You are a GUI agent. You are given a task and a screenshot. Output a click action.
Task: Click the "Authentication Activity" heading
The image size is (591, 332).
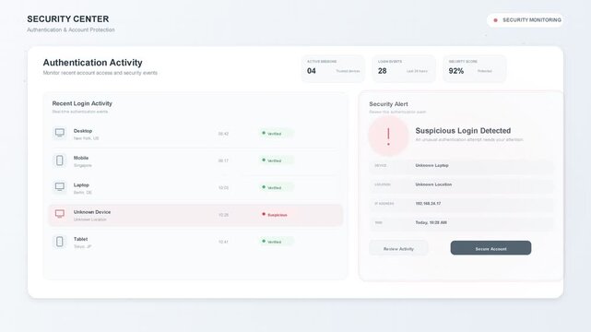(x=93, y=63)
